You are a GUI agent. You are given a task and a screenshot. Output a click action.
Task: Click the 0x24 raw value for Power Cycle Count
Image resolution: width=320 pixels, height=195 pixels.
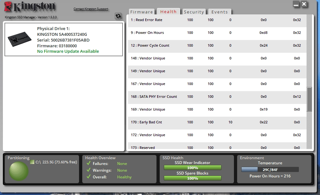pyautogui.click(x=263, y=45)
